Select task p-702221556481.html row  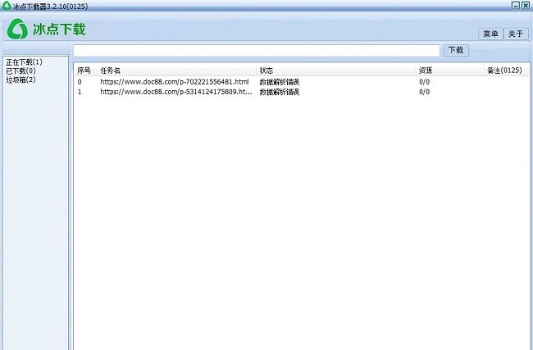click(x=174, y=82)
